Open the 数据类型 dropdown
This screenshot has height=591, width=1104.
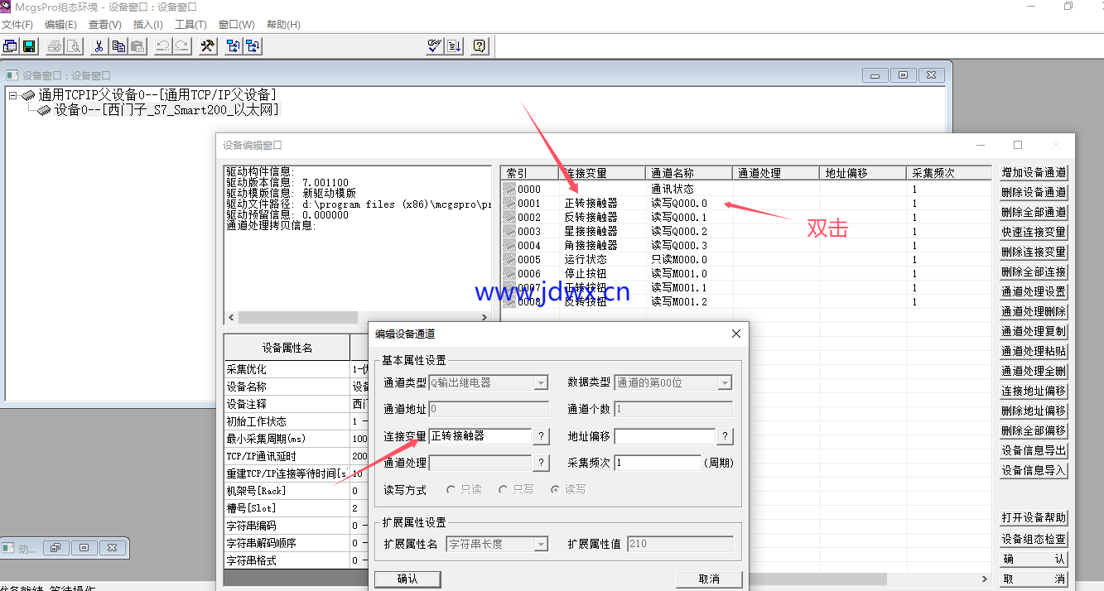point(725,382)
